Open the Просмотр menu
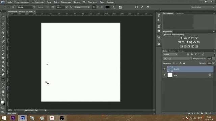216x121 pixels. pyautogui.click(x=92, y=2)
